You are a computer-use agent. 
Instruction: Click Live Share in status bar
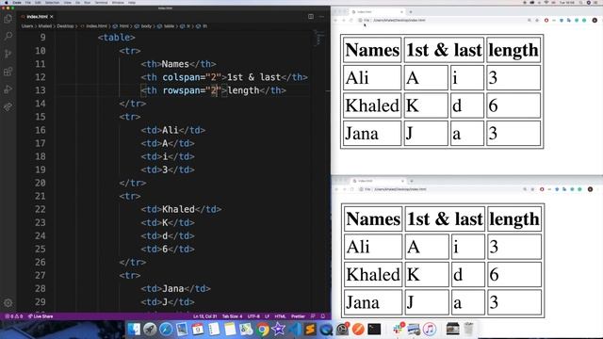coord(41,316)
